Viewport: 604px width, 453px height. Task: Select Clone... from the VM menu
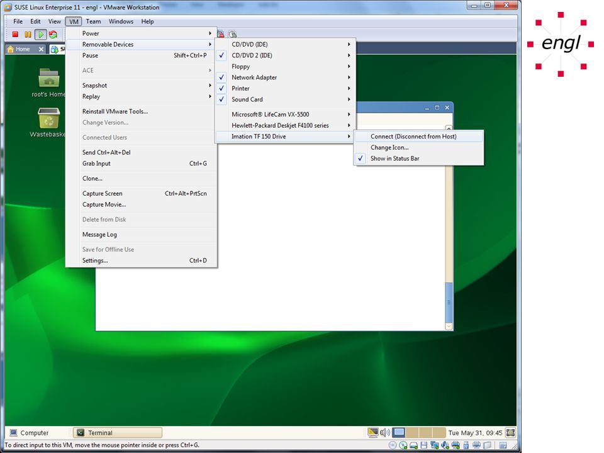point(141,178)
